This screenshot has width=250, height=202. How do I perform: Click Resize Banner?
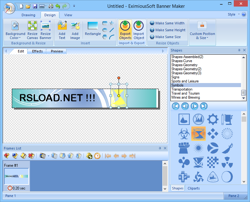pos(46,30)
